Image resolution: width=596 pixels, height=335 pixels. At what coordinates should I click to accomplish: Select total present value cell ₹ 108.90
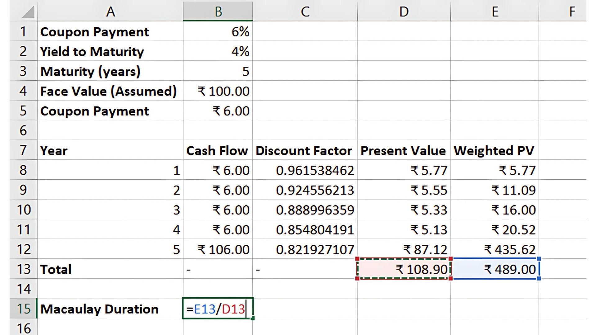(x=404, y=269)
